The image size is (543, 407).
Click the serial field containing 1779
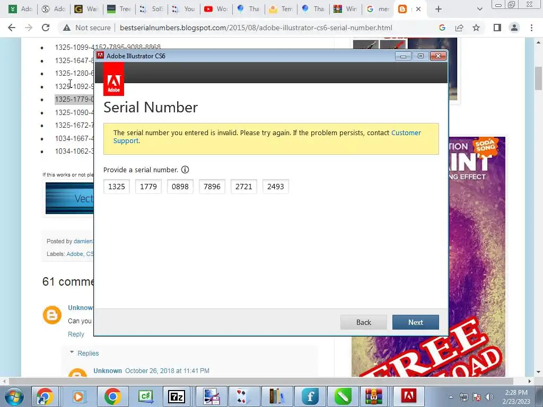[148, 187]
